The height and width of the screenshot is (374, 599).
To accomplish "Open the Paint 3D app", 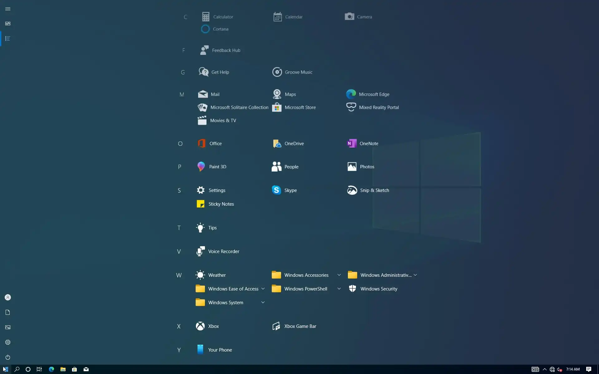I will [217, 167].
